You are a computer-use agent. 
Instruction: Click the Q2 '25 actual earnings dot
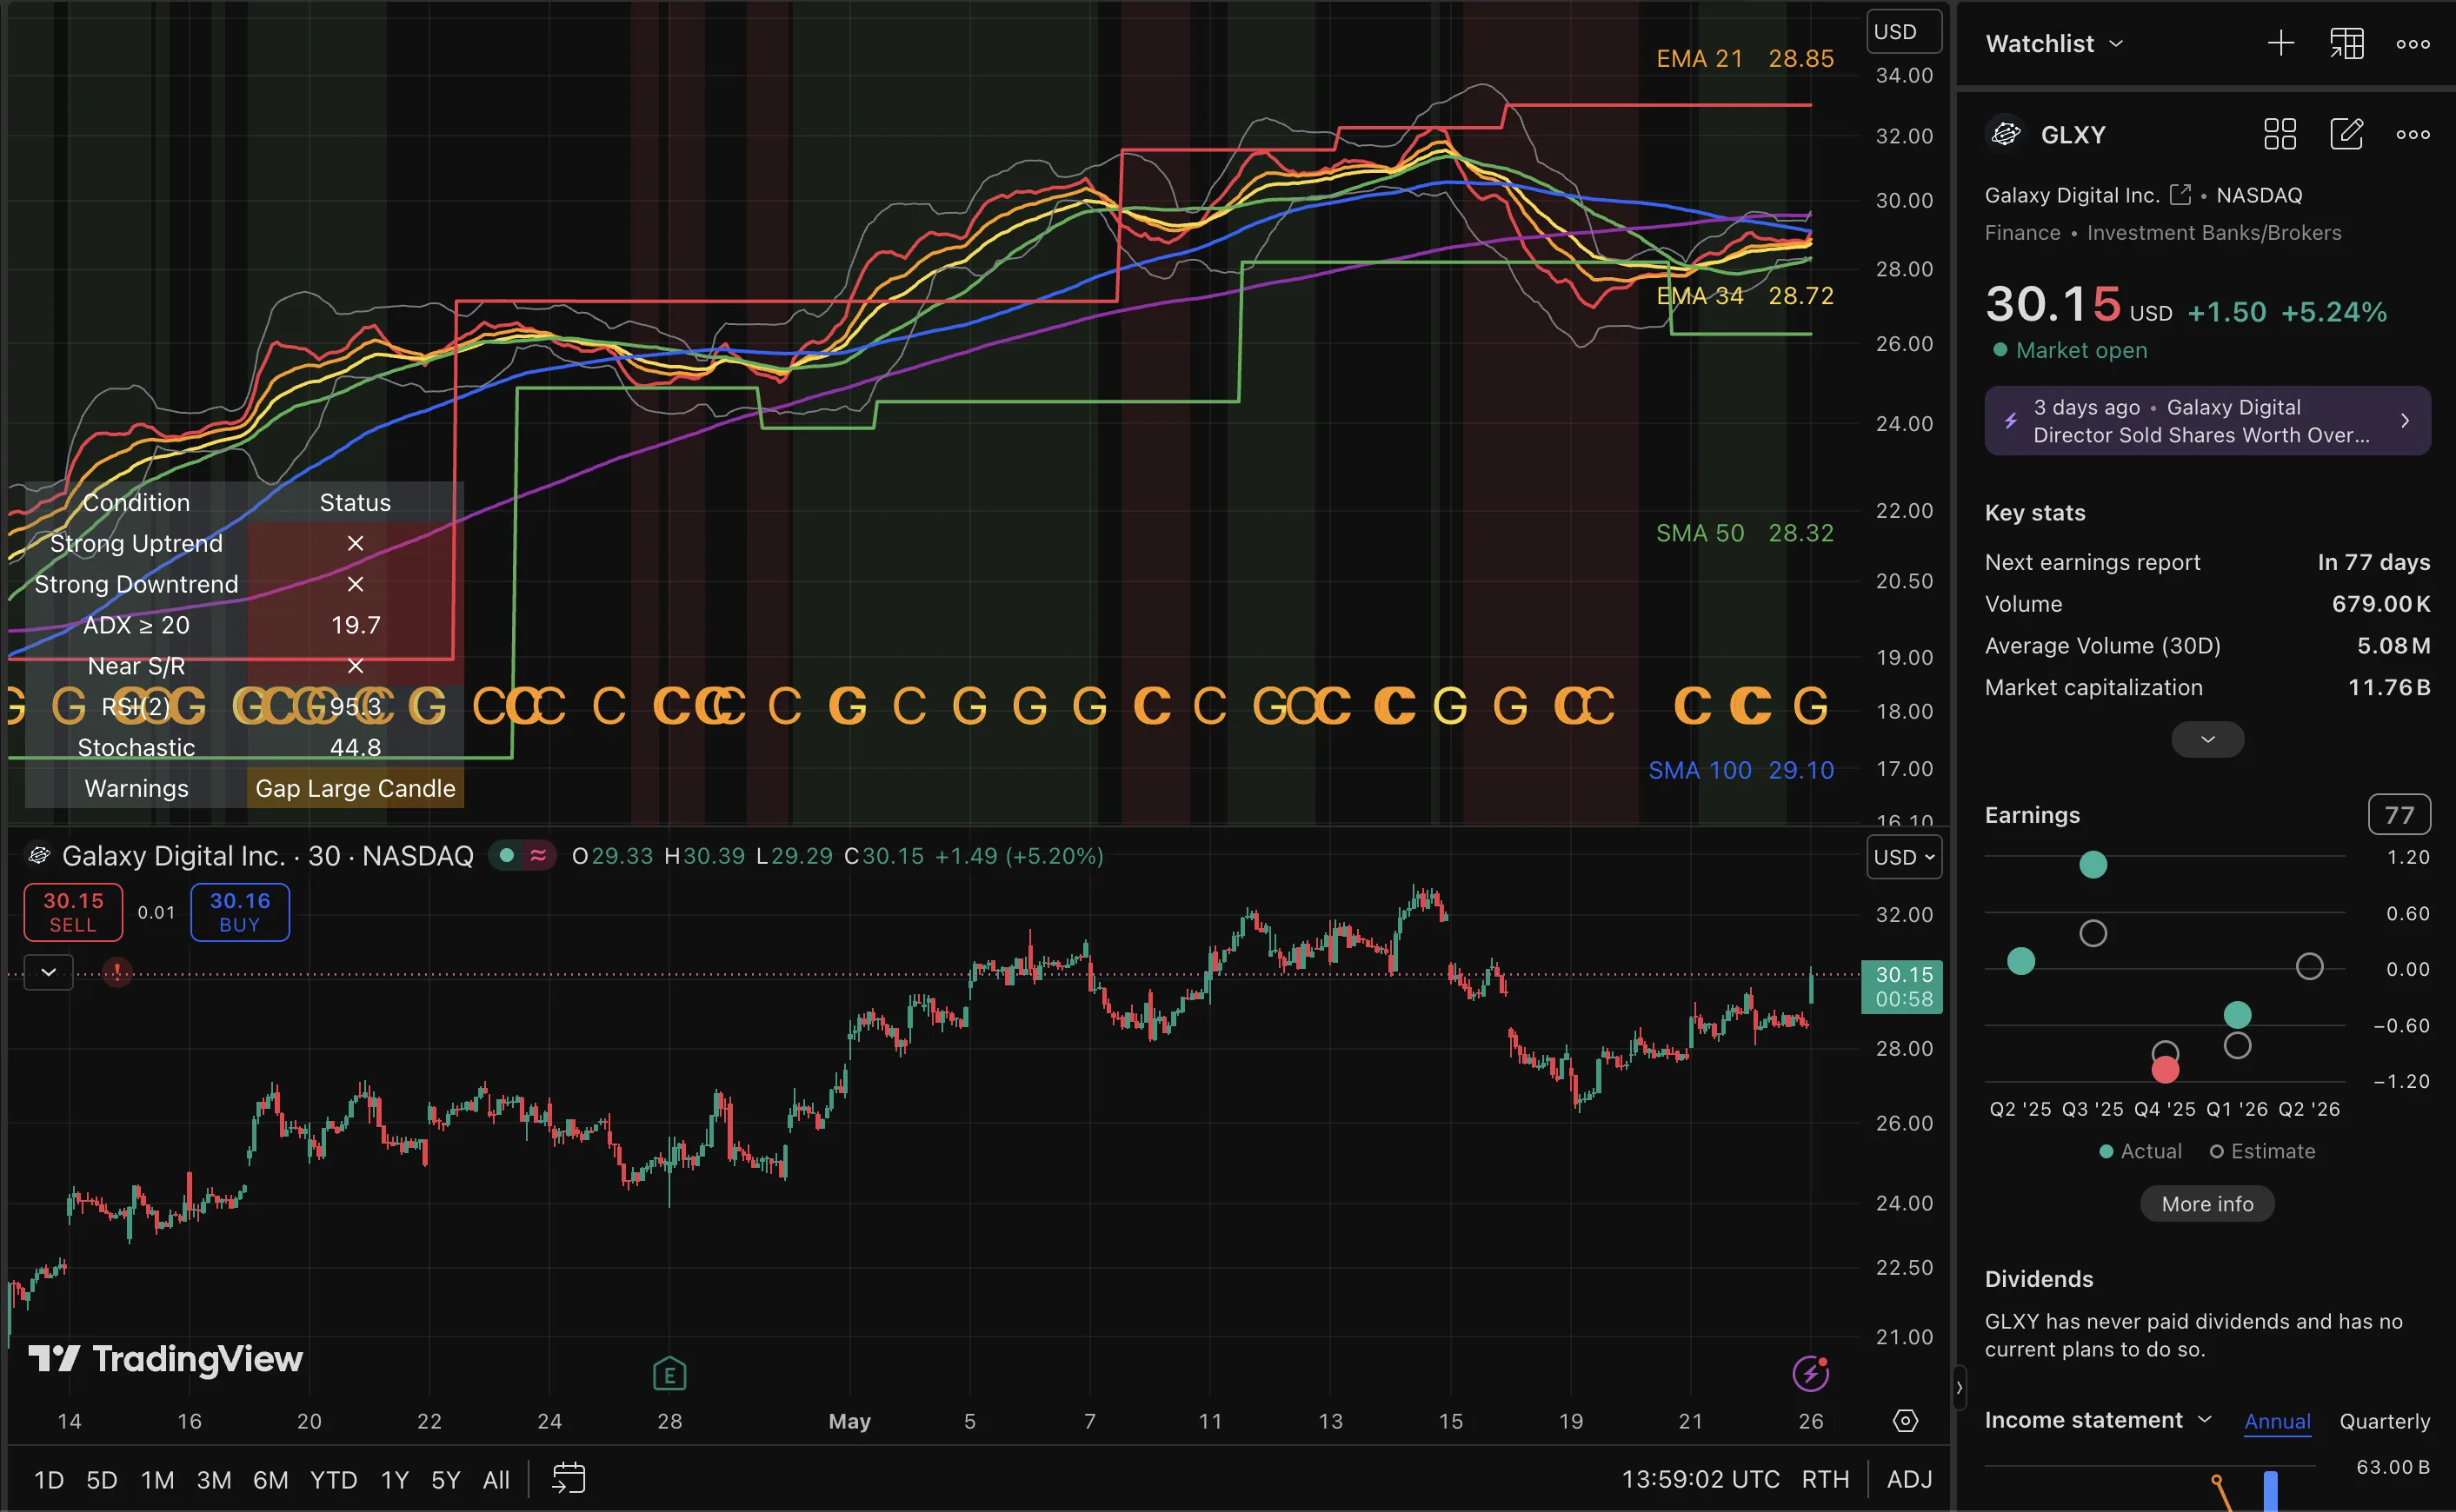click(x=2020, y=961)
